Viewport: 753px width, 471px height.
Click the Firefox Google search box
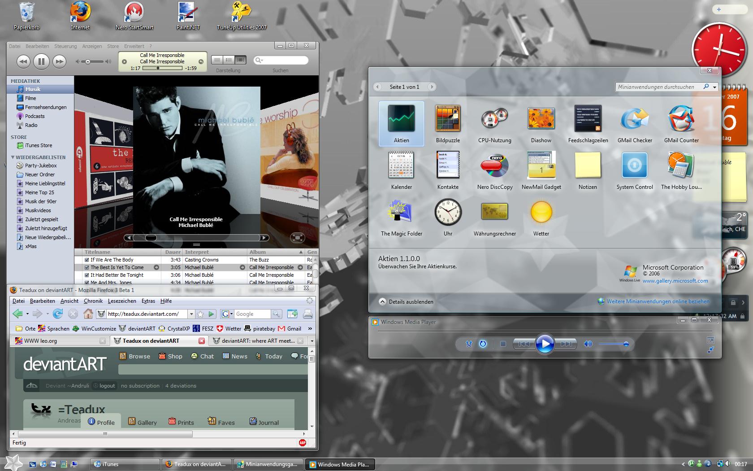coord(253,314)
